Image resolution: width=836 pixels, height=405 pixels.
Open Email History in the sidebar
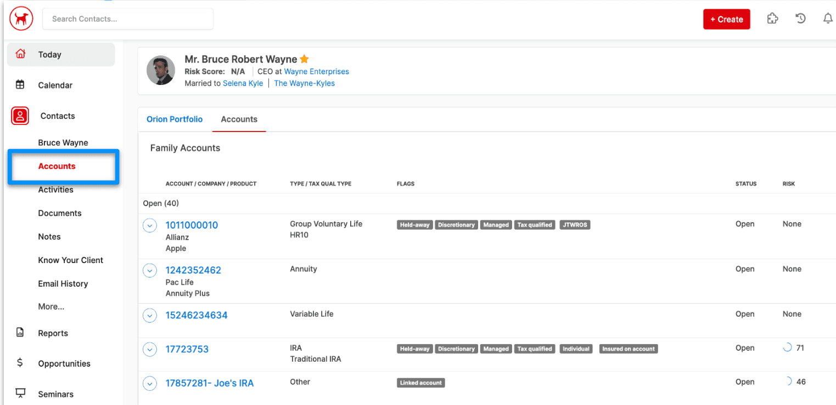[63, 284]
